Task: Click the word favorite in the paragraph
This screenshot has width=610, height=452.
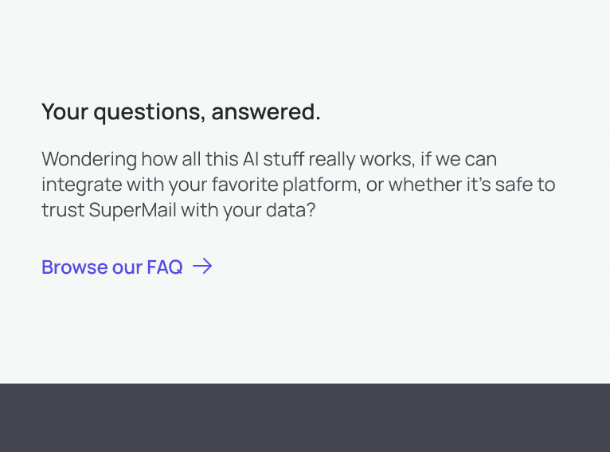Action: tap(245, 185)
